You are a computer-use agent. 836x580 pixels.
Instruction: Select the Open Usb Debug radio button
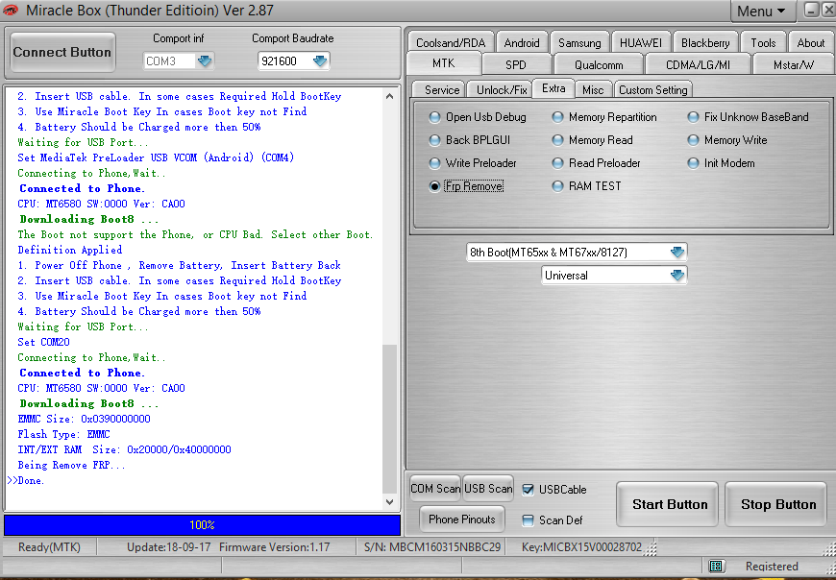click(x=435, y=117)
